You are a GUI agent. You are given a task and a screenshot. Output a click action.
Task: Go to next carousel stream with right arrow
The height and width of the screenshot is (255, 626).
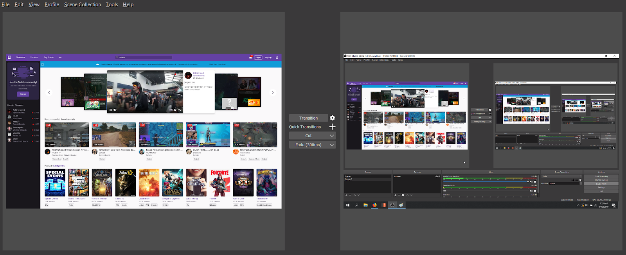pyautogui.click(x=273, y=93)
